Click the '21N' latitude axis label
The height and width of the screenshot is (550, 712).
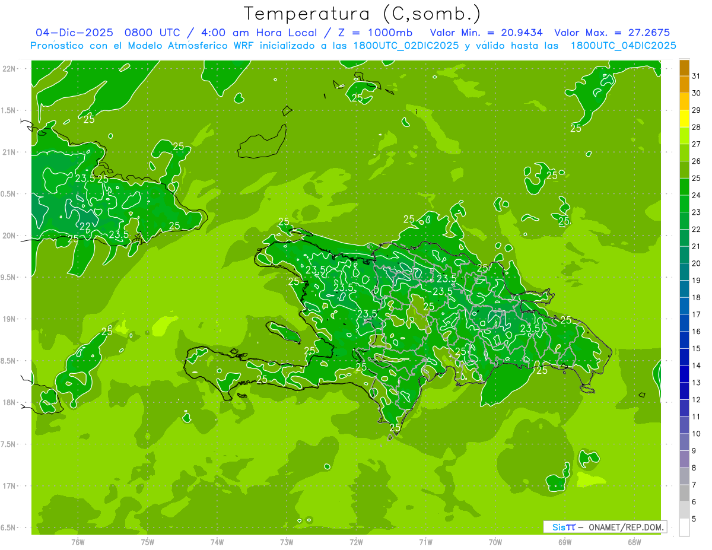(8, 152)
